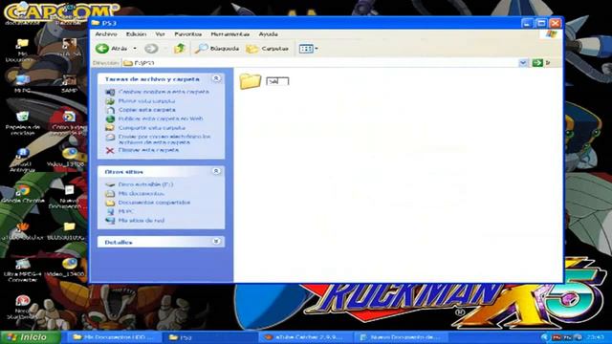
Task: Click Enviar por correo electrónico link
Action: point(164,140)
